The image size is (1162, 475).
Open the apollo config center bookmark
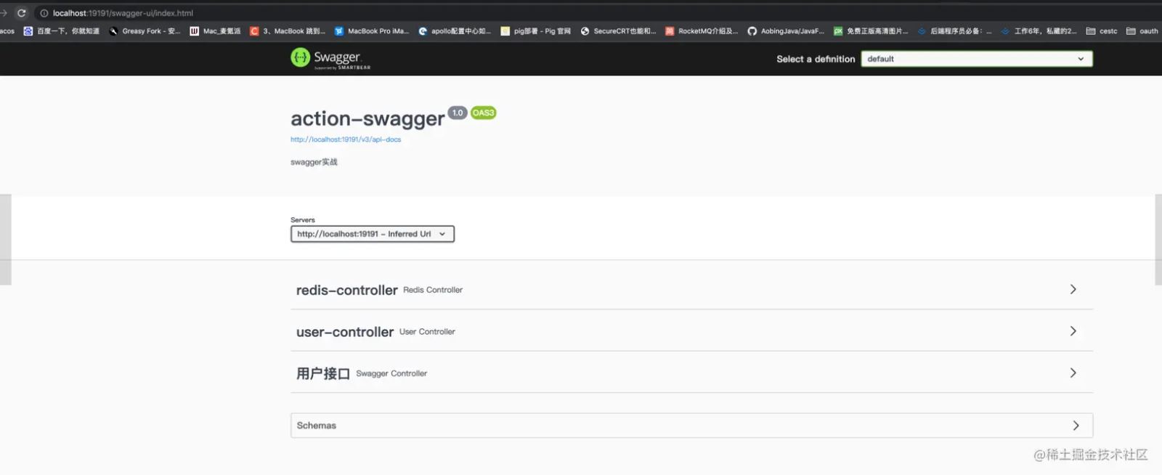coord(455,31)
